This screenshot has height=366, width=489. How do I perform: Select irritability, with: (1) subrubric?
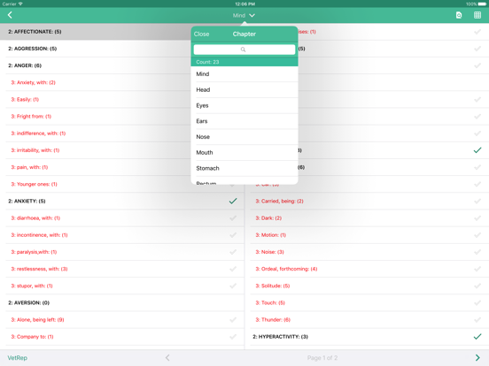pyautogui.click(x=35, y=150)
